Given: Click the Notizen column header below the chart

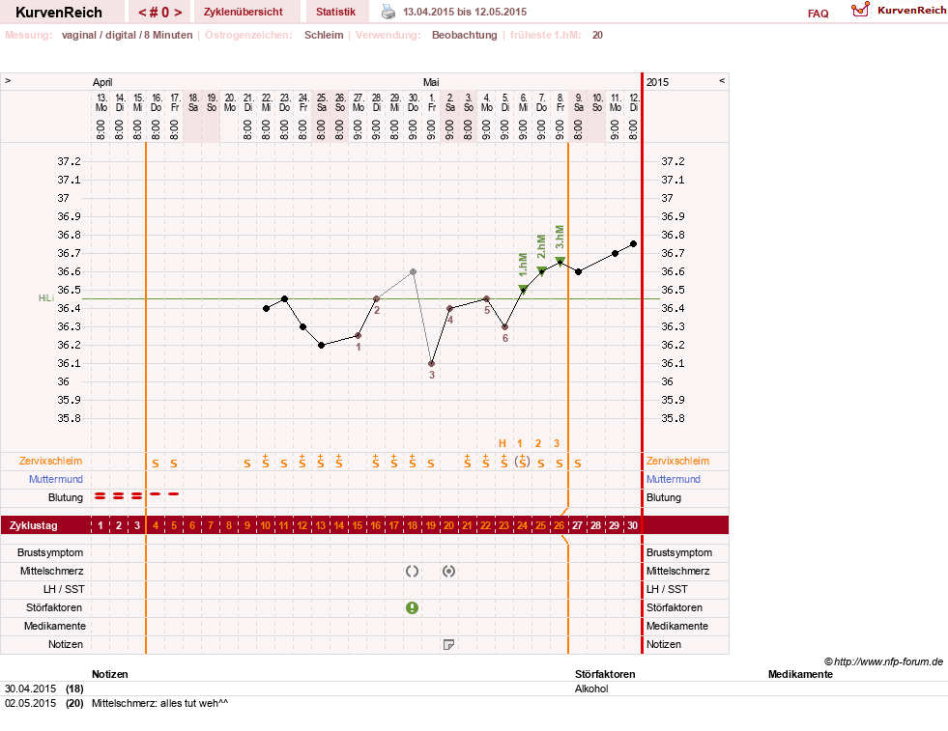Looking at the screenshot, I should (109, 674).
